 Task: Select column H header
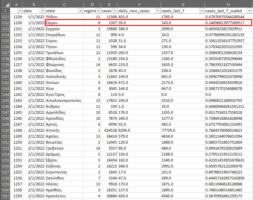click(x=228, y=5)
